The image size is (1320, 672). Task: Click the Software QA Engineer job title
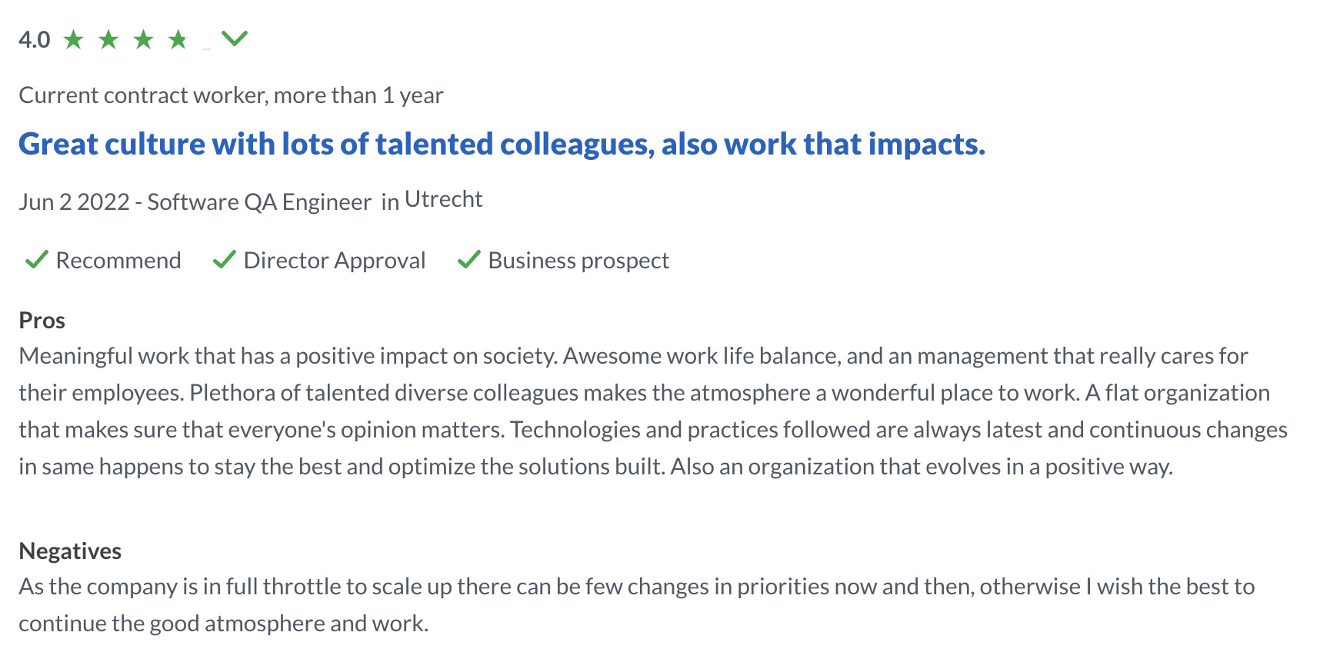(x=259, y=202)
